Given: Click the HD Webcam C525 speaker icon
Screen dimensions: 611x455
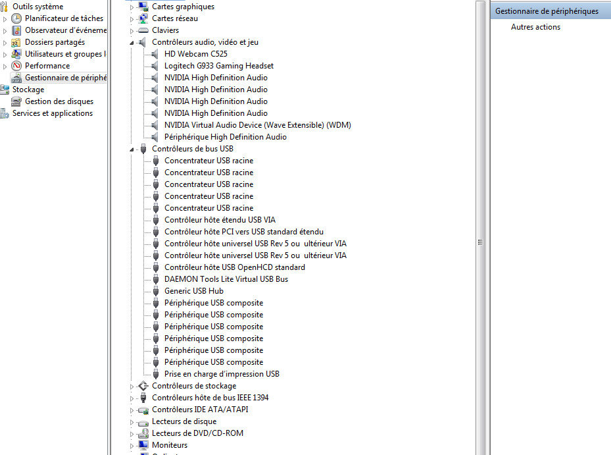Looking at the screenshot, I should [155, 54].
